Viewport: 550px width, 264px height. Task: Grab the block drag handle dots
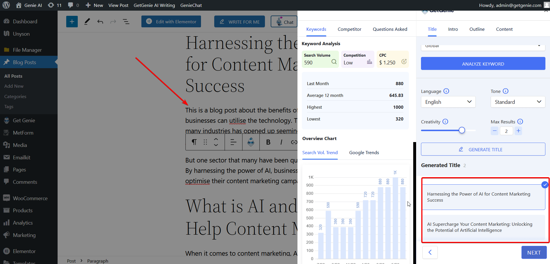[x=205, y=142]
